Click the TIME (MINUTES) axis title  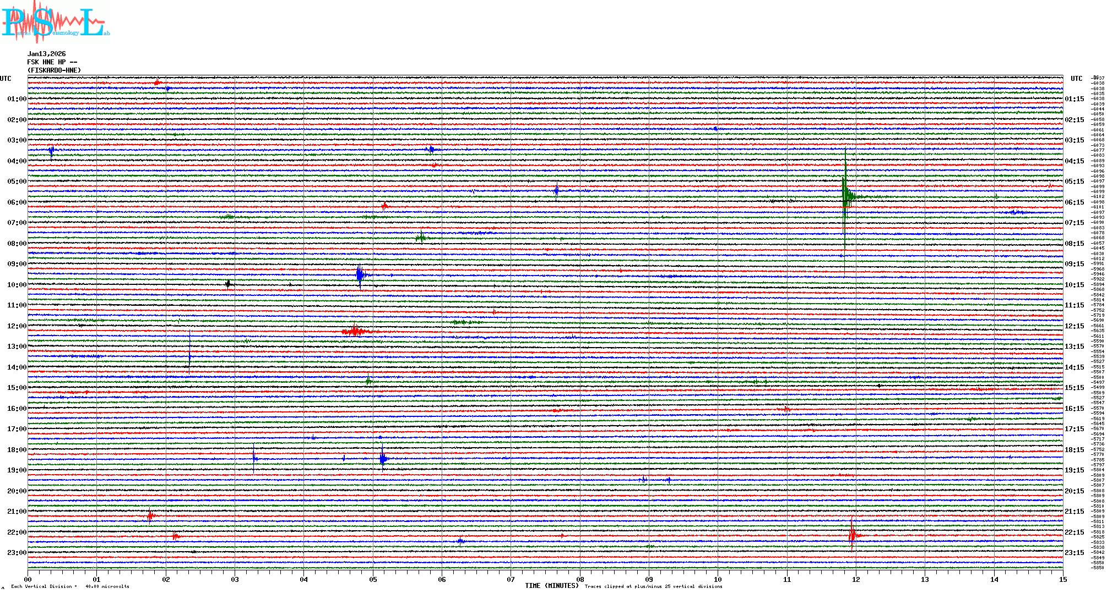[x=552, y=586]
